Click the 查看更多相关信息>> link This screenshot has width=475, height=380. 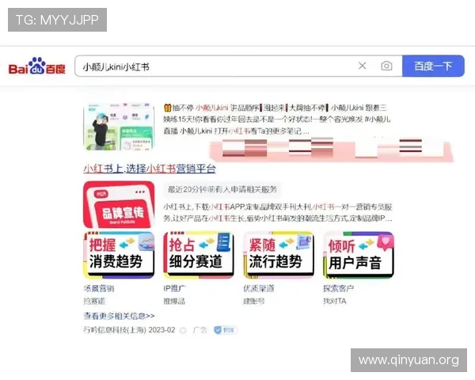tap(119, 316)
